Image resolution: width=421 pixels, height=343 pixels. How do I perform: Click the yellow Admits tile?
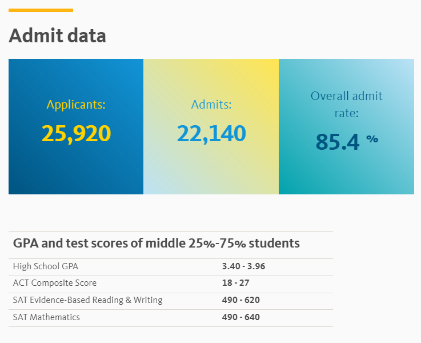click(x=211, y=126)
